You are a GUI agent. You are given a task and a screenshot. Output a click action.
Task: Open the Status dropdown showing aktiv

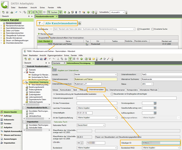pos(152,84)
